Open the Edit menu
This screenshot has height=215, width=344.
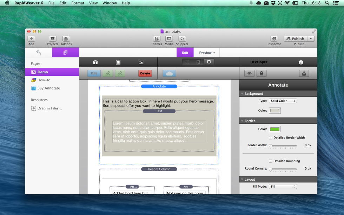tap(63, 3)
